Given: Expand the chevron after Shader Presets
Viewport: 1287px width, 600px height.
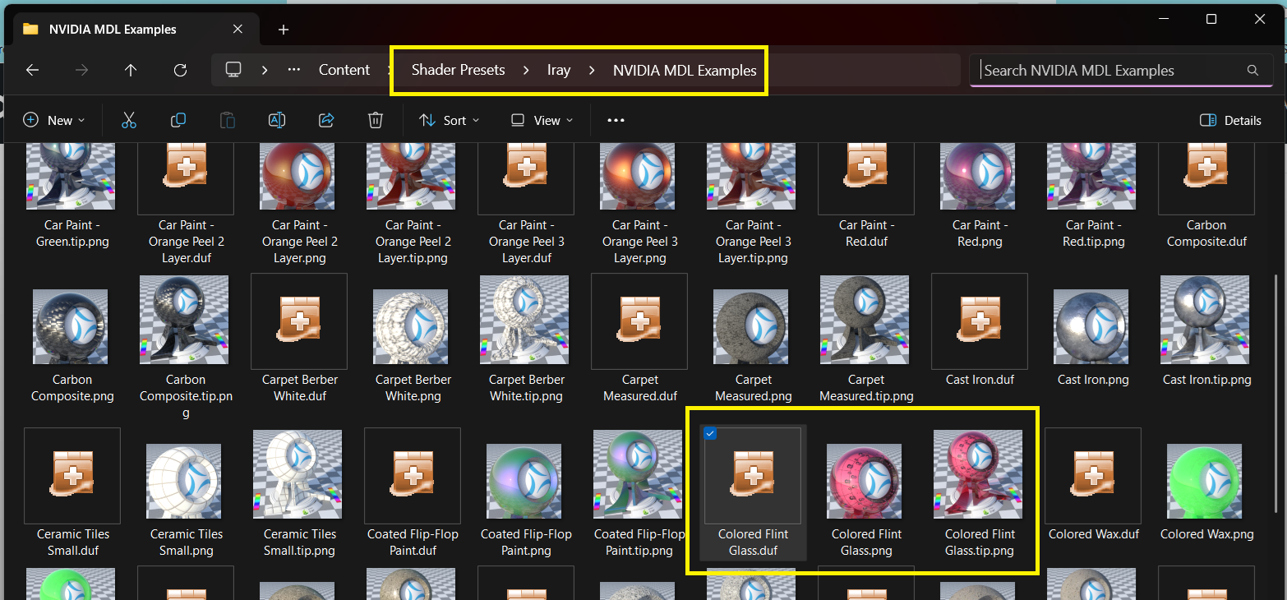Looking at the screenshot, I should point(526,70).
